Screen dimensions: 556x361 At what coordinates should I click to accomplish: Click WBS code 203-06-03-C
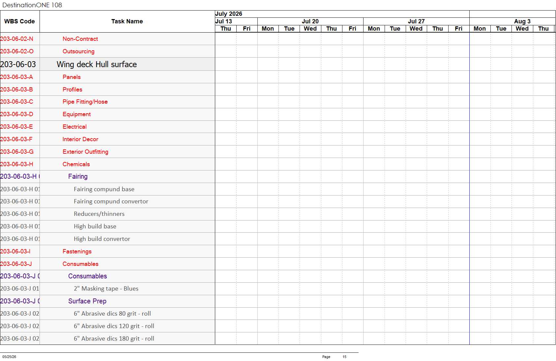point(16,102)
